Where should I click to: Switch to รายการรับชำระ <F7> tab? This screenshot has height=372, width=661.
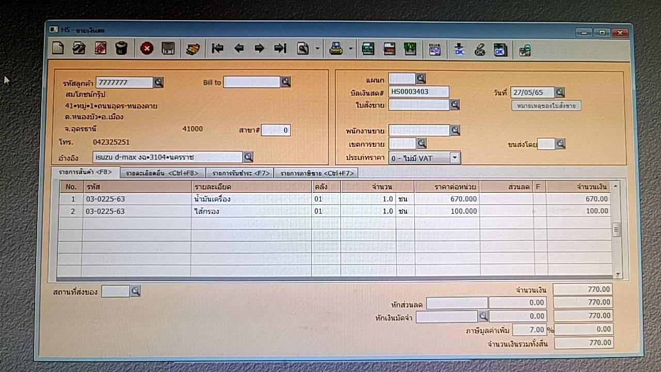click(240, 174)
